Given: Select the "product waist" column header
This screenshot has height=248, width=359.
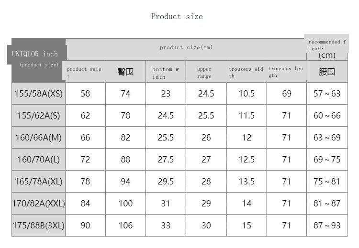Looking at the screenshot, I should [85, 72].
